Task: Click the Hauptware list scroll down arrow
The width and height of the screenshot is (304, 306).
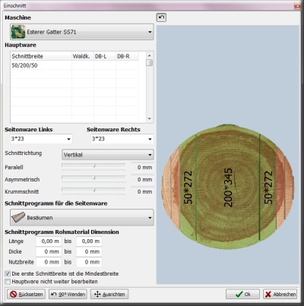Action: pyautogui.click(x=150, y=119)
